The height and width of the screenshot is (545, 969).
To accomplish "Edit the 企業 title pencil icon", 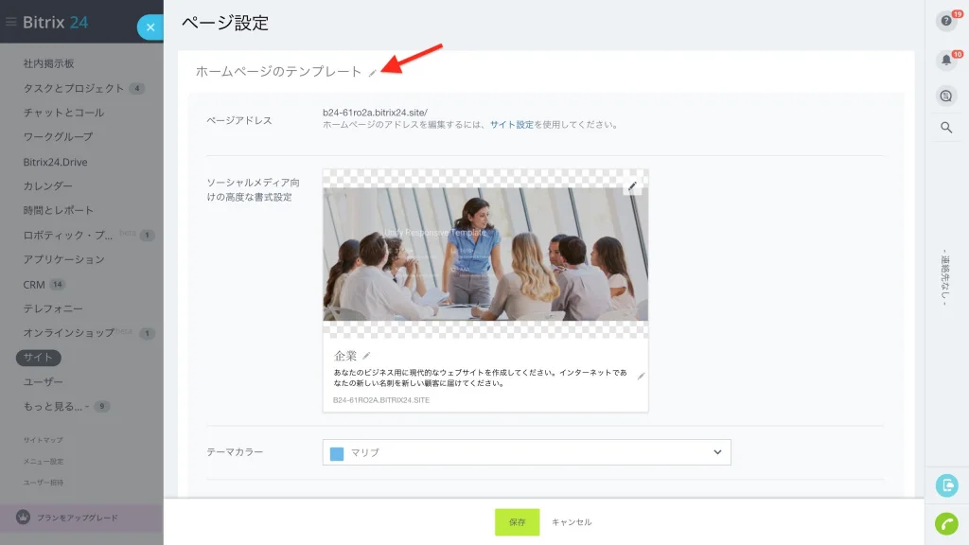I will (x=366, y=356).
